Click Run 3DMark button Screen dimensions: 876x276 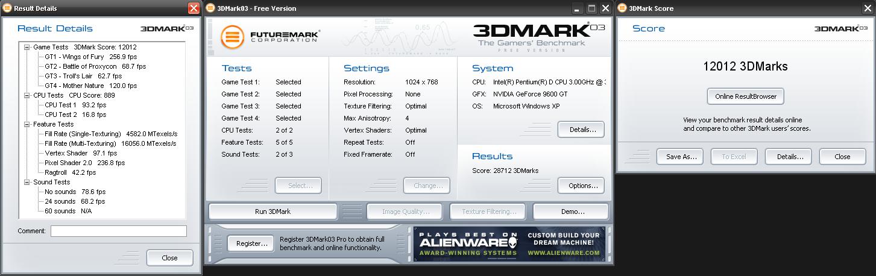click(273, 212)
